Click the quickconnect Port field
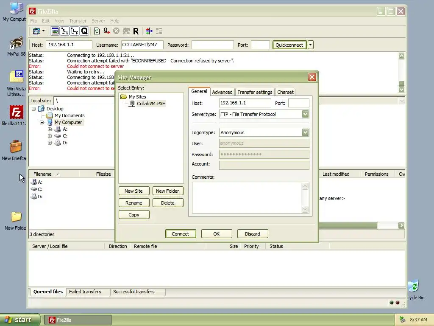The width and height of the screenshot is (434, 326). [260, 45]
